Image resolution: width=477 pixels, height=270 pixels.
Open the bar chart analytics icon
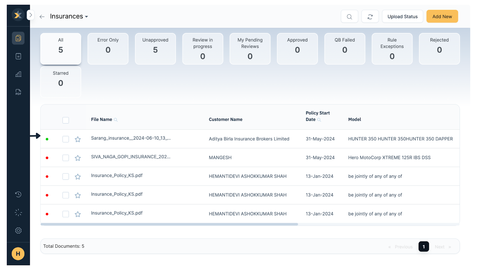click(18, 74)
